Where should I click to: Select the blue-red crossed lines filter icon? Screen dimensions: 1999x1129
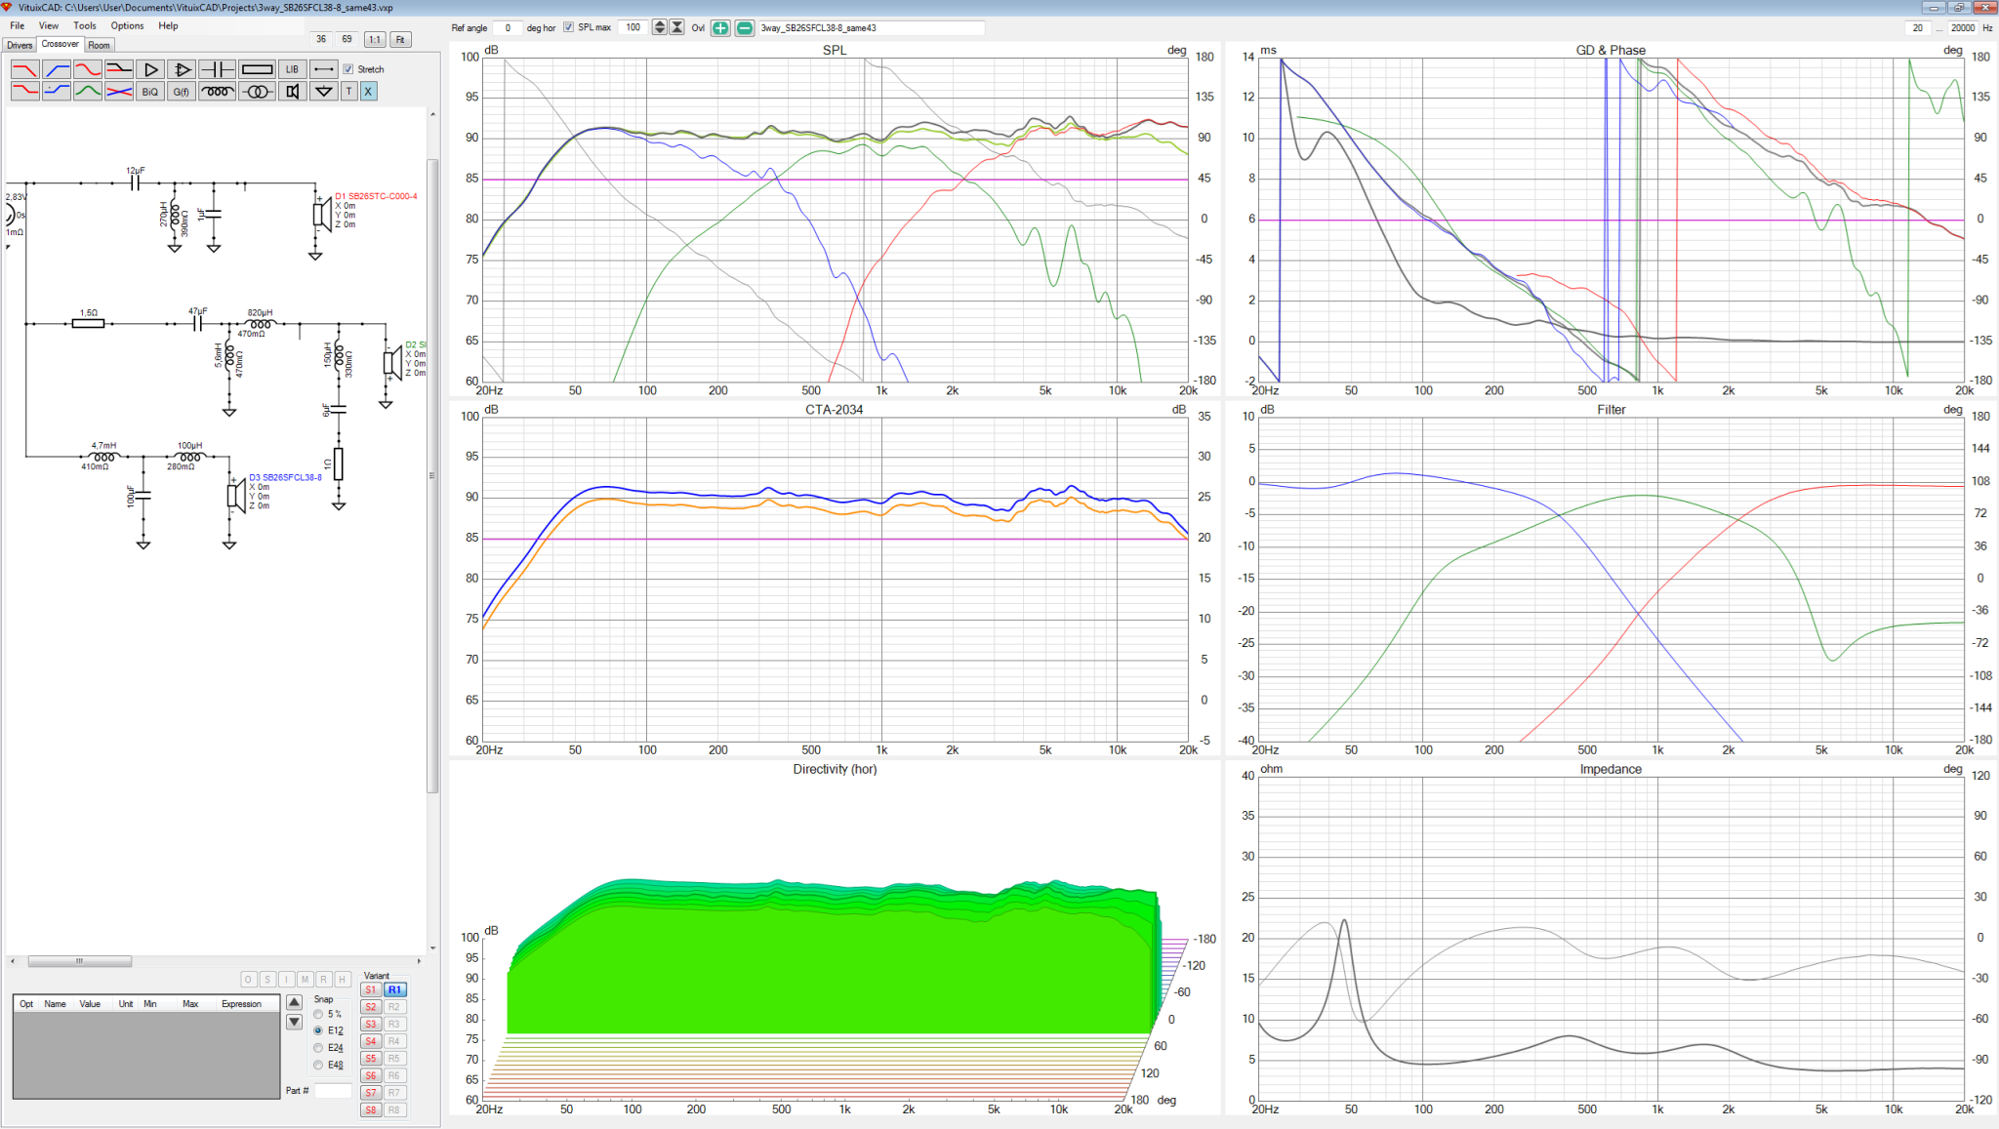(119, 91)
